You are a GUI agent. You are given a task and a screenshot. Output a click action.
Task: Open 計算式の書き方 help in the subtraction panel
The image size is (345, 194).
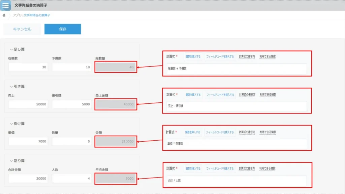pyautogui.click(x=247, y=95)
